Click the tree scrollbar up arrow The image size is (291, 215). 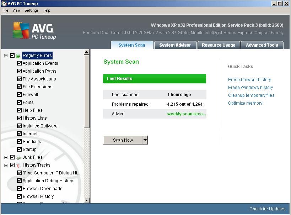pos(86,52)
